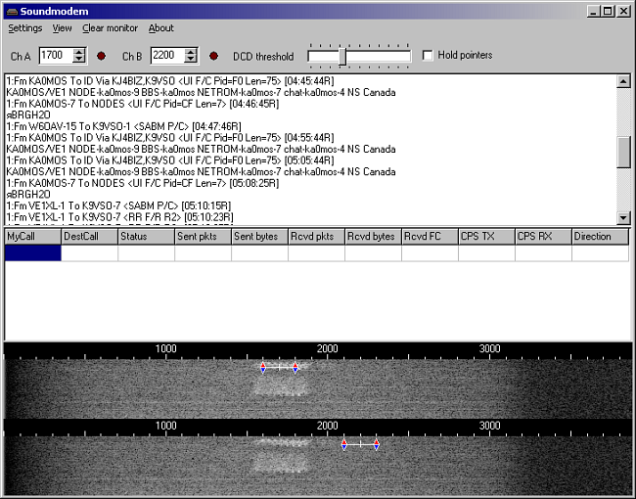Click 2000 label on upper waterfall scale
The height and width of the screenshot is (499, 636).
328,349
